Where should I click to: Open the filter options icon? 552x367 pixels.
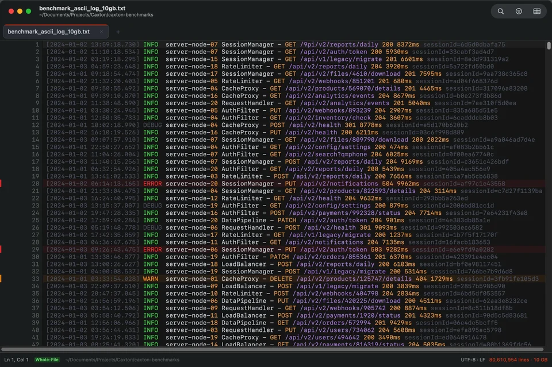[x=519, y=11]
